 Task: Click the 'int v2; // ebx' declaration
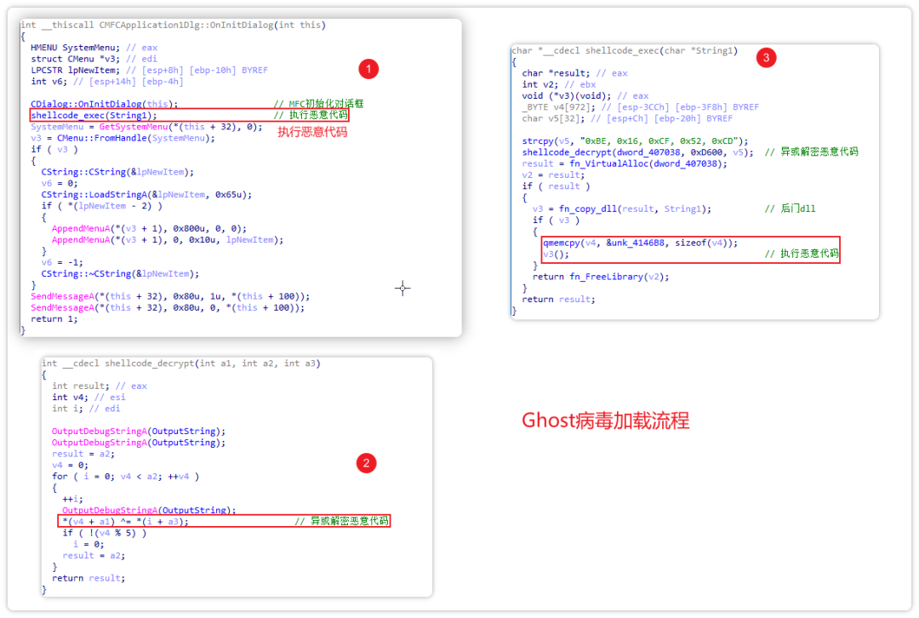(x=558, y=84)
